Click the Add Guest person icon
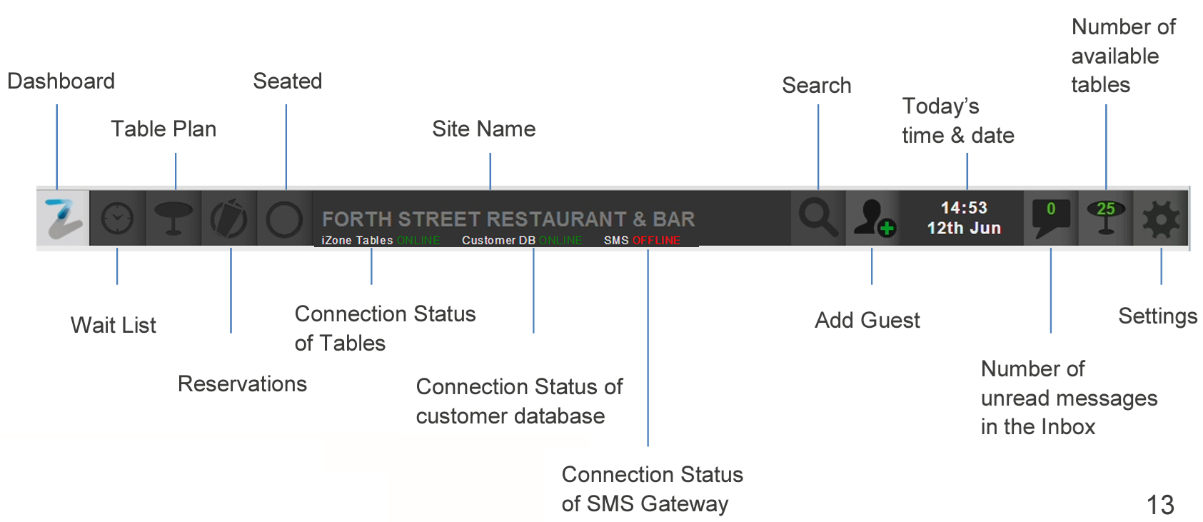The height and width of the screenshot is (522, 1203). 873,218
